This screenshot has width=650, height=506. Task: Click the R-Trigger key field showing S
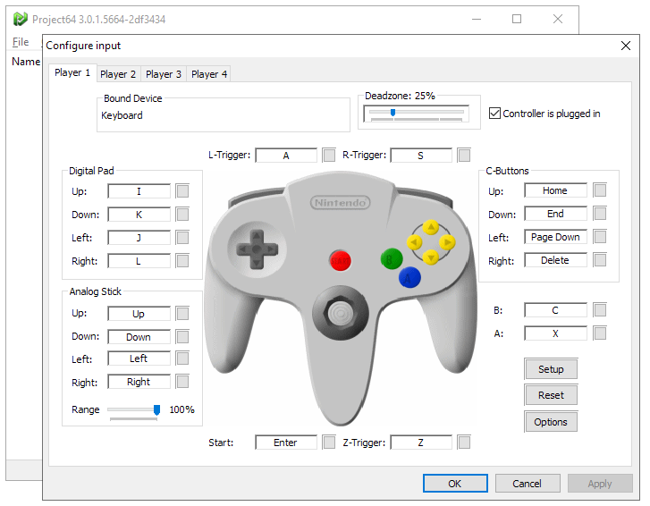pos(421,156)
